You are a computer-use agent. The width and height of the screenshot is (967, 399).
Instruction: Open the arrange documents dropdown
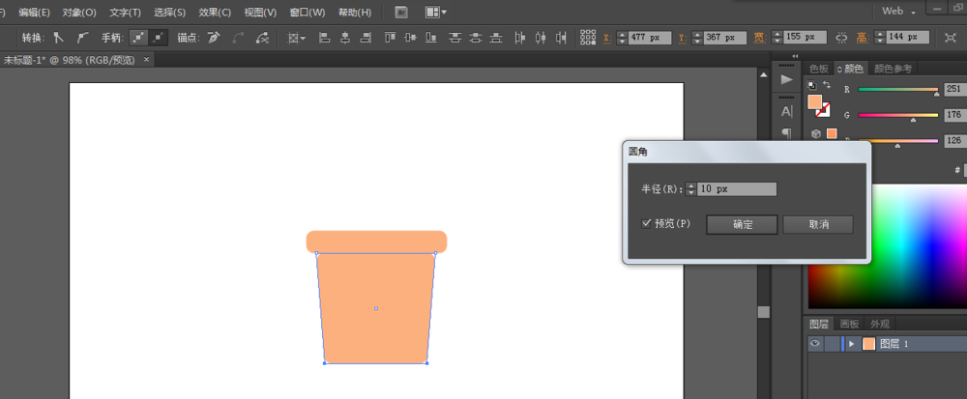(436, 12)
